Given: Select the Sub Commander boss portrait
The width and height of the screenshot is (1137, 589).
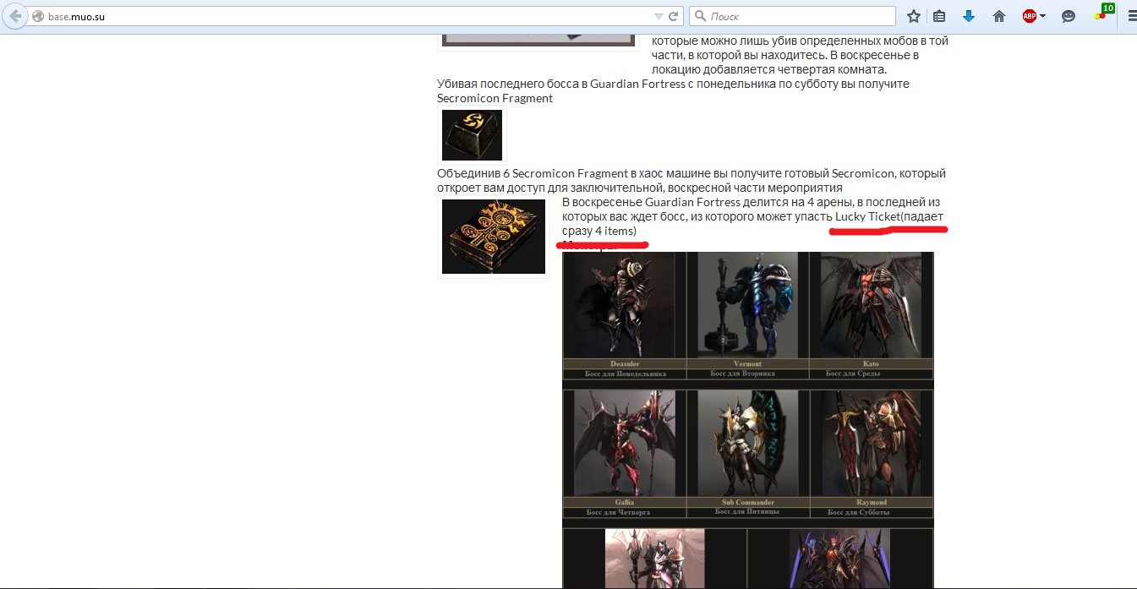Looking at the screenshot, I should (747, 444).
